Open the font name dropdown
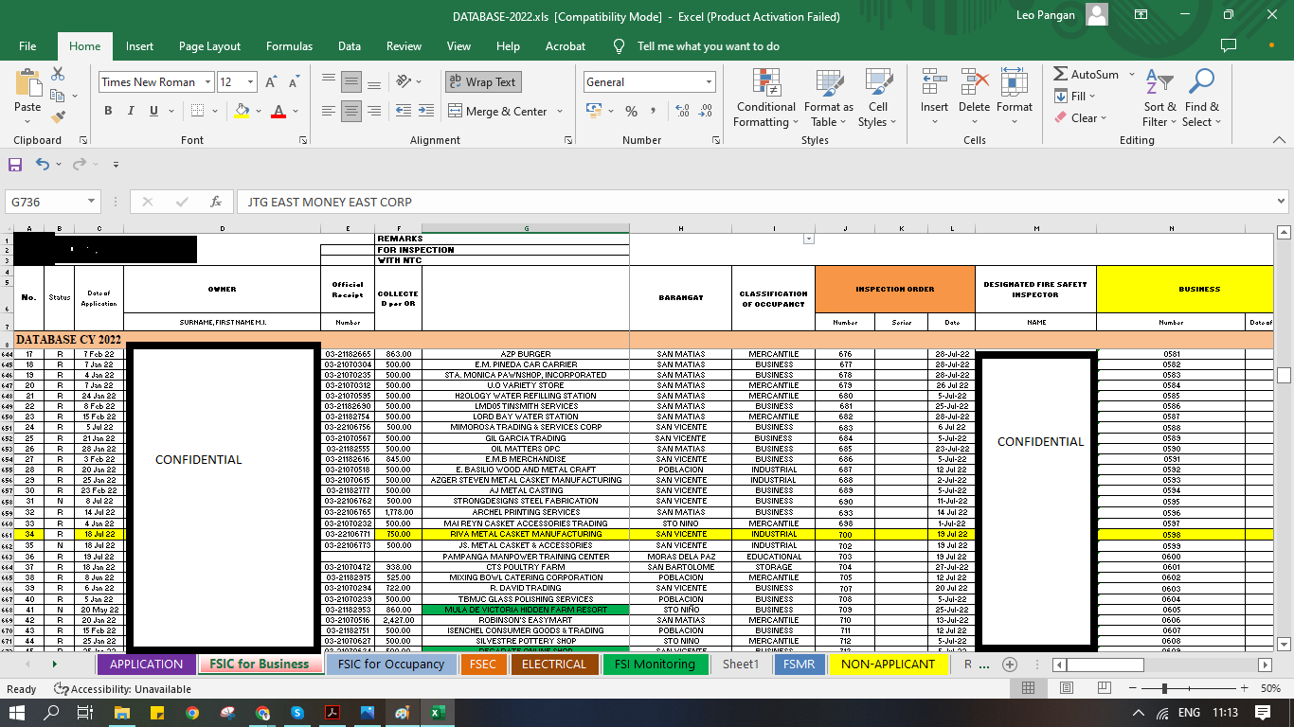Viewport: 1294px width, 727px height. [207, 82]
